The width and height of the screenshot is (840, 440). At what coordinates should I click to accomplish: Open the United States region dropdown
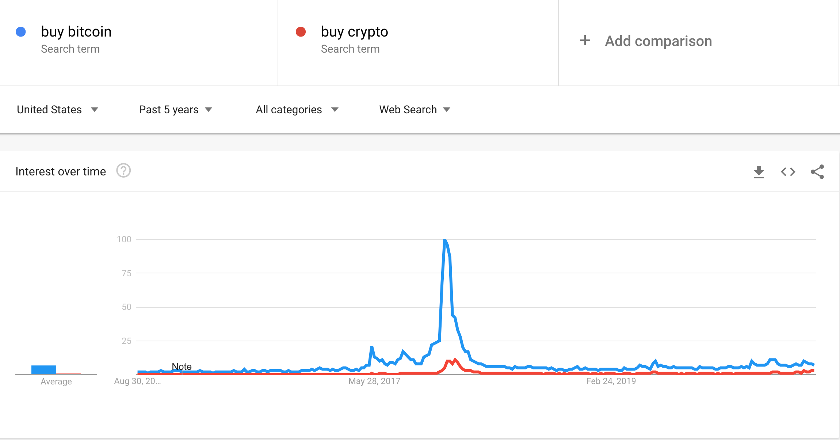pos(58,109)
